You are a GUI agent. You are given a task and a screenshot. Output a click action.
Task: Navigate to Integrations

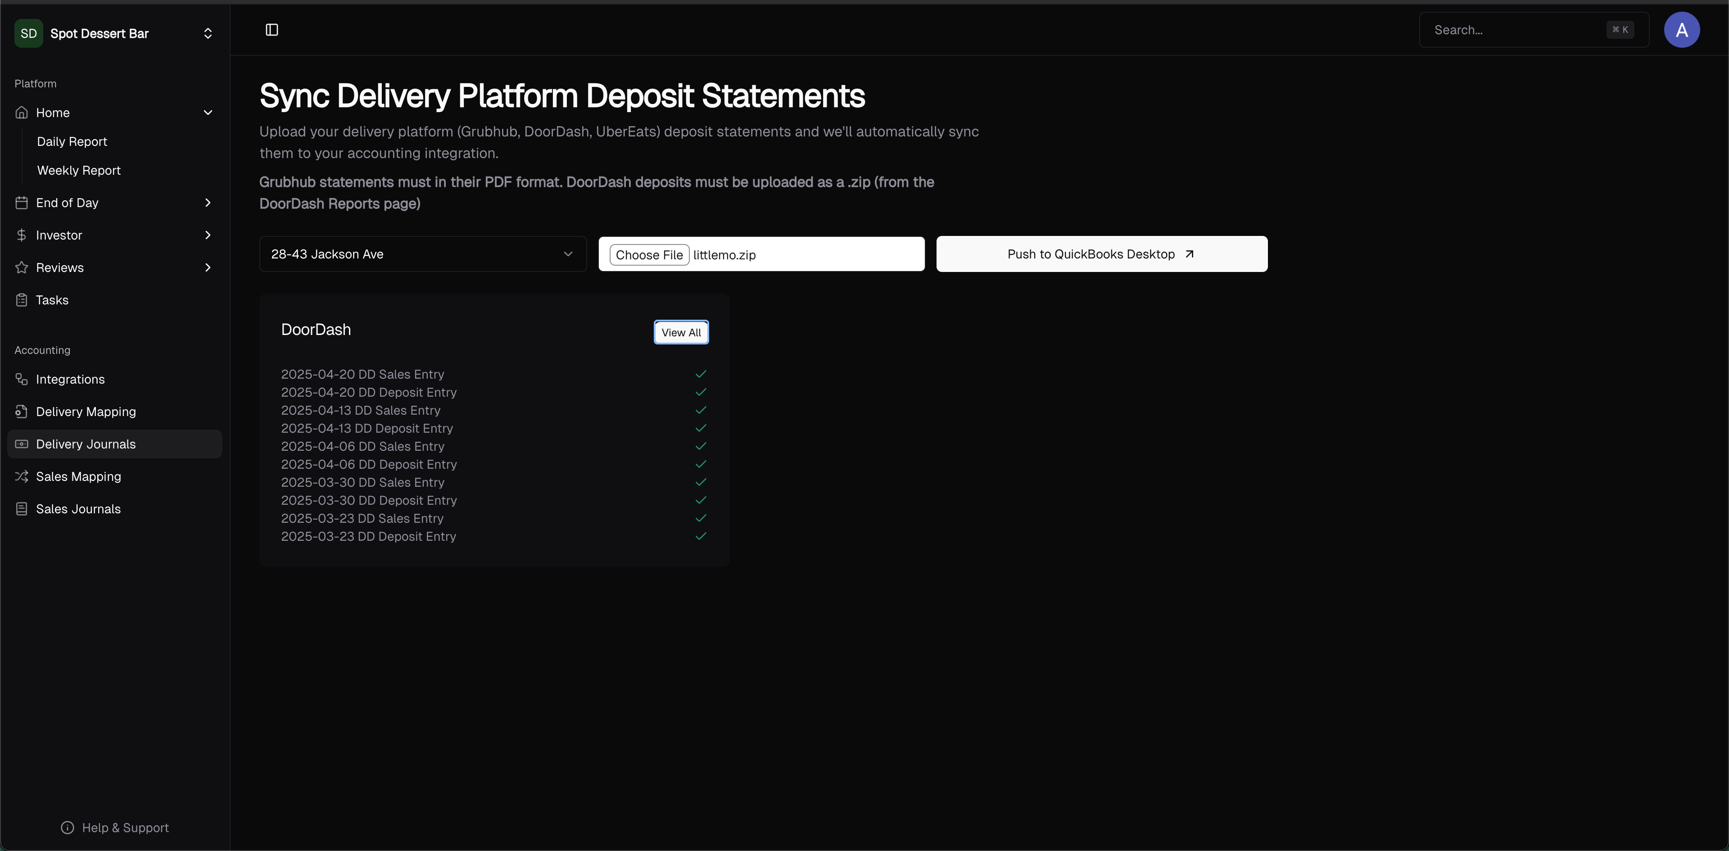point(115,379)
